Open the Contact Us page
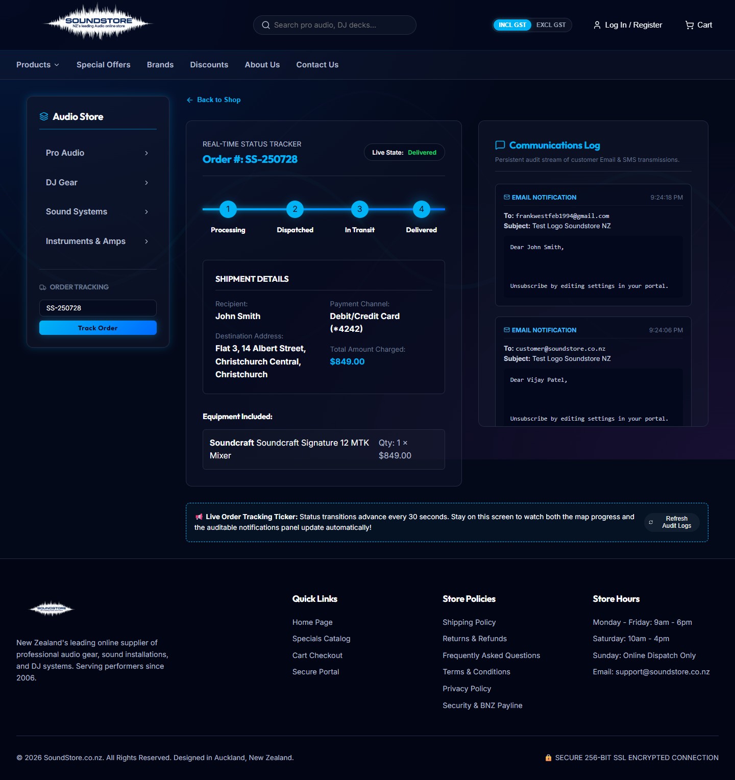Image resolution: width=735 pixels, height=780 pixels. [x=317, y=65]
